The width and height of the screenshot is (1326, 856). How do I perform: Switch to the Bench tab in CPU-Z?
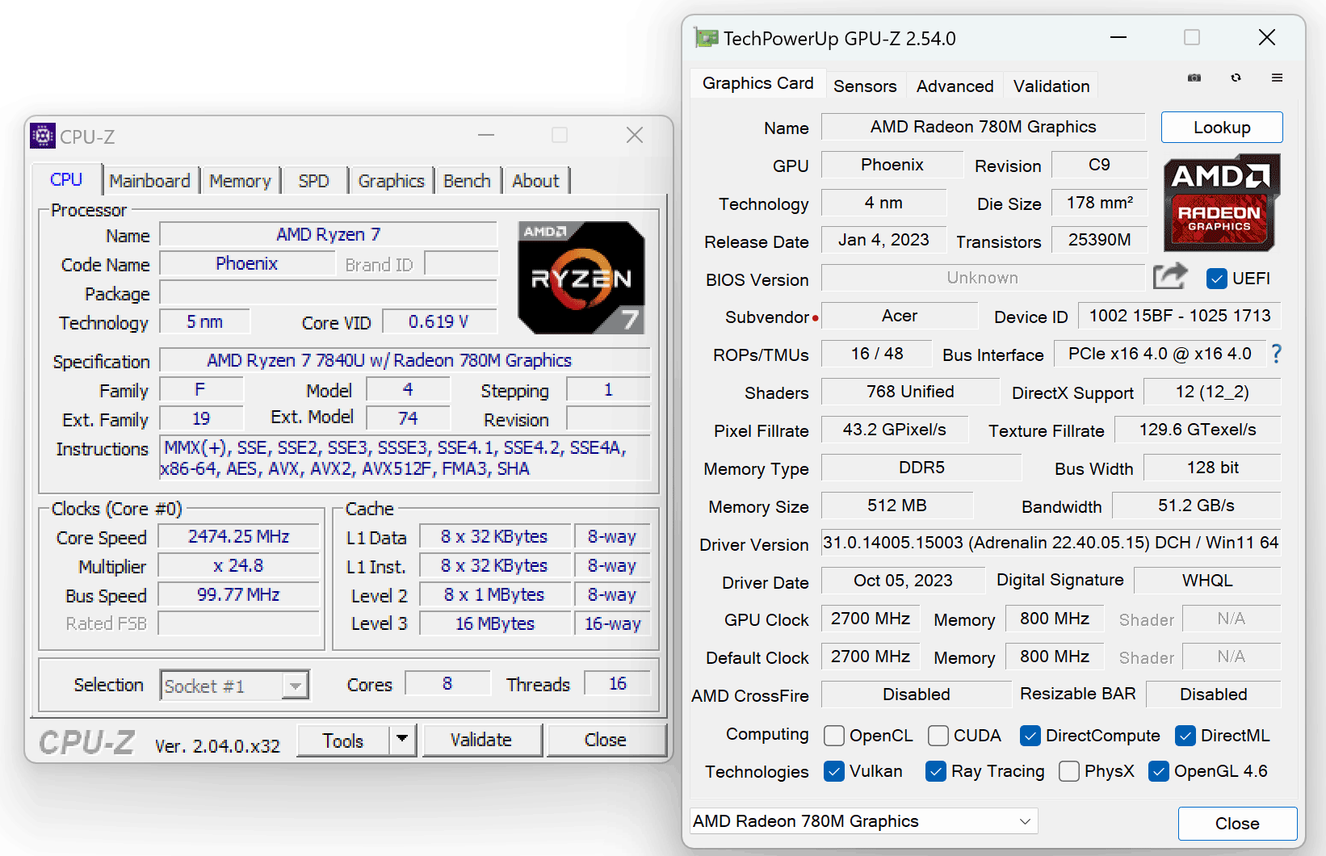tap(468, 181)
